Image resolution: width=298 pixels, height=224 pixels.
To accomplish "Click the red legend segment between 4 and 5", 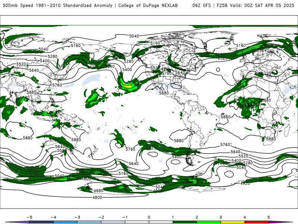I will [x=257, y=222].
